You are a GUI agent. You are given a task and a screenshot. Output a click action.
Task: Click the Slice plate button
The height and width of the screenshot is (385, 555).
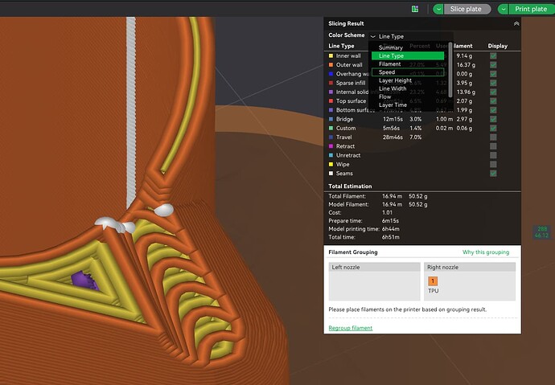click(467, 9)
